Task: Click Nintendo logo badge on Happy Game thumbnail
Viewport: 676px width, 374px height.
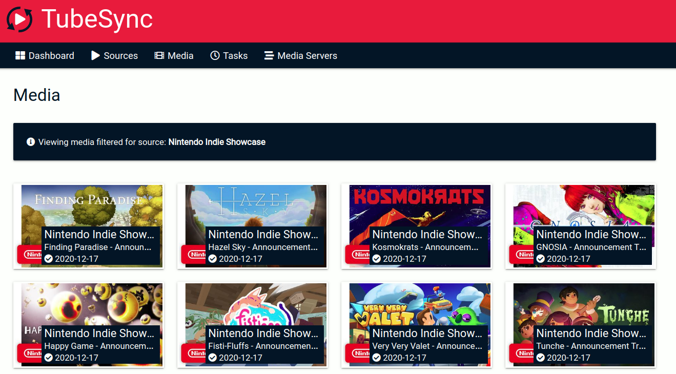Action: pos(30,353)
